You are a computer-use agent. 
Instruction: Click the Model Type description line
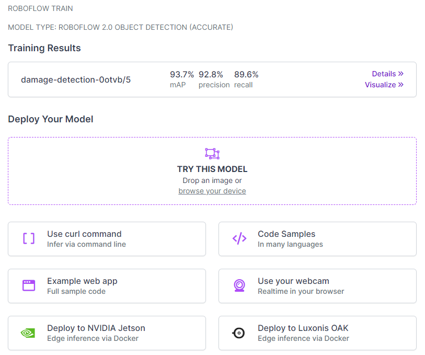coord(121,27)
